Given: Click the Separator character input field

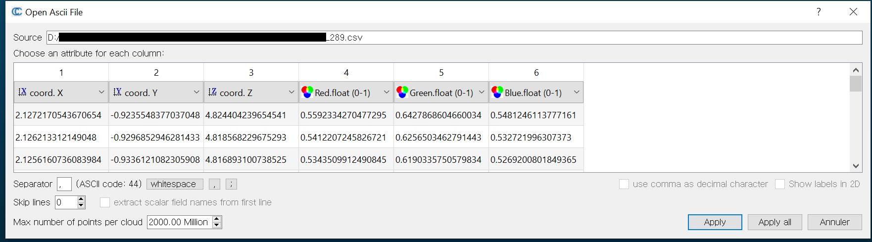Looking at the screenshot, I should click(64, 184).
